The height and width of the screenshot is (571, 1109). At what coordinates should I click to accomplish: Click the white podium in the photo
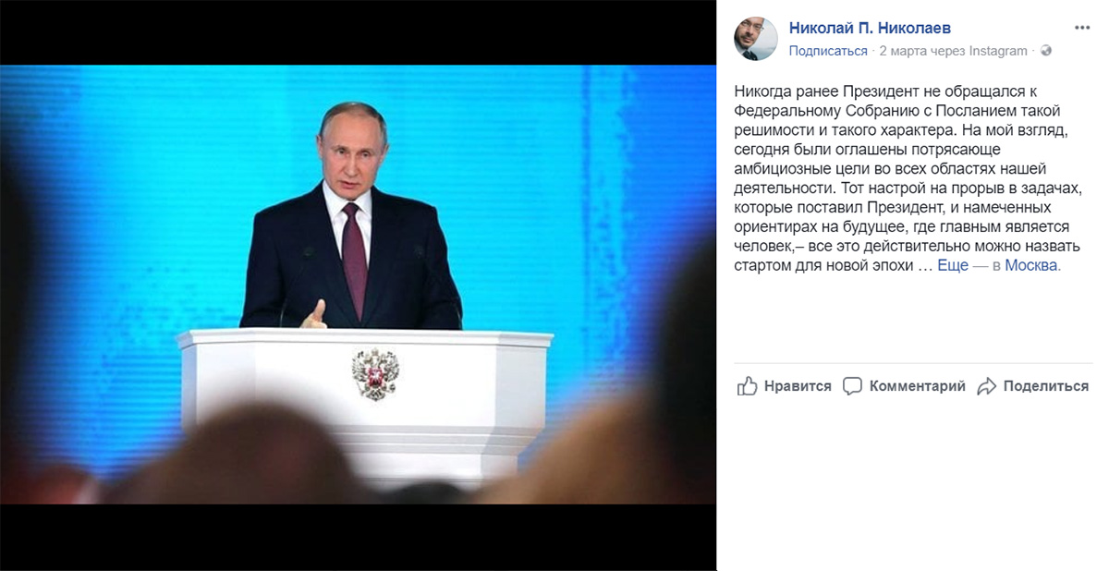click(x=365, y=402)
